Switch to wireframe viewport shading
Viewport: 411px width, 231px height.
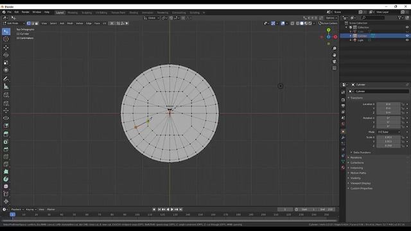297,23
